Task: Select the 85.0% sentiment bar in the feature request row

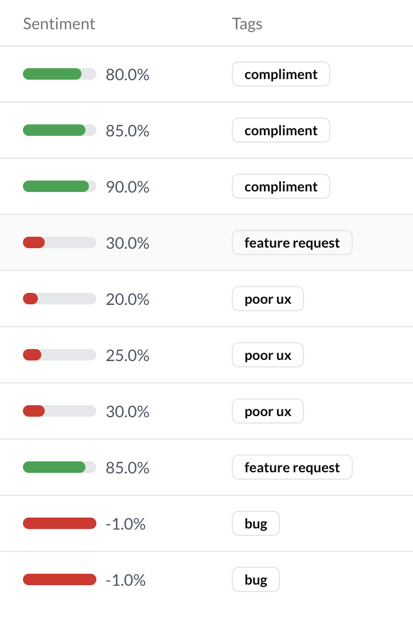Action: [59, 467]
